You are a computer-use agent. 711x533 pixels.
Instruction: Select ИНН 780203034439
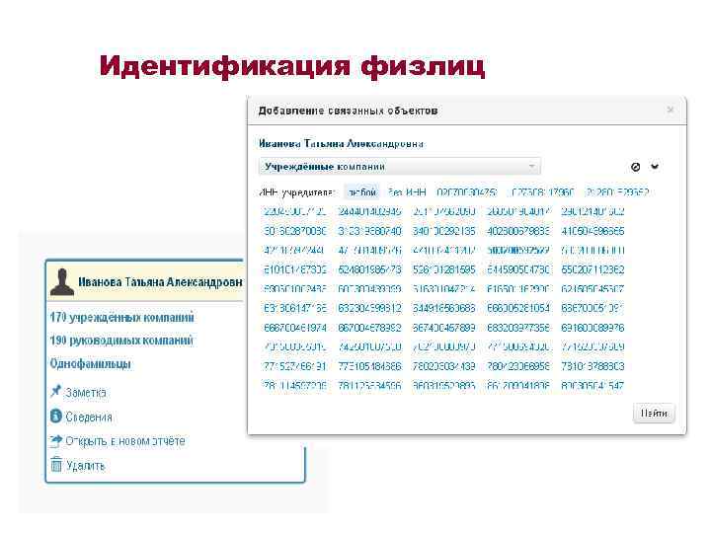tap(444, 366)
